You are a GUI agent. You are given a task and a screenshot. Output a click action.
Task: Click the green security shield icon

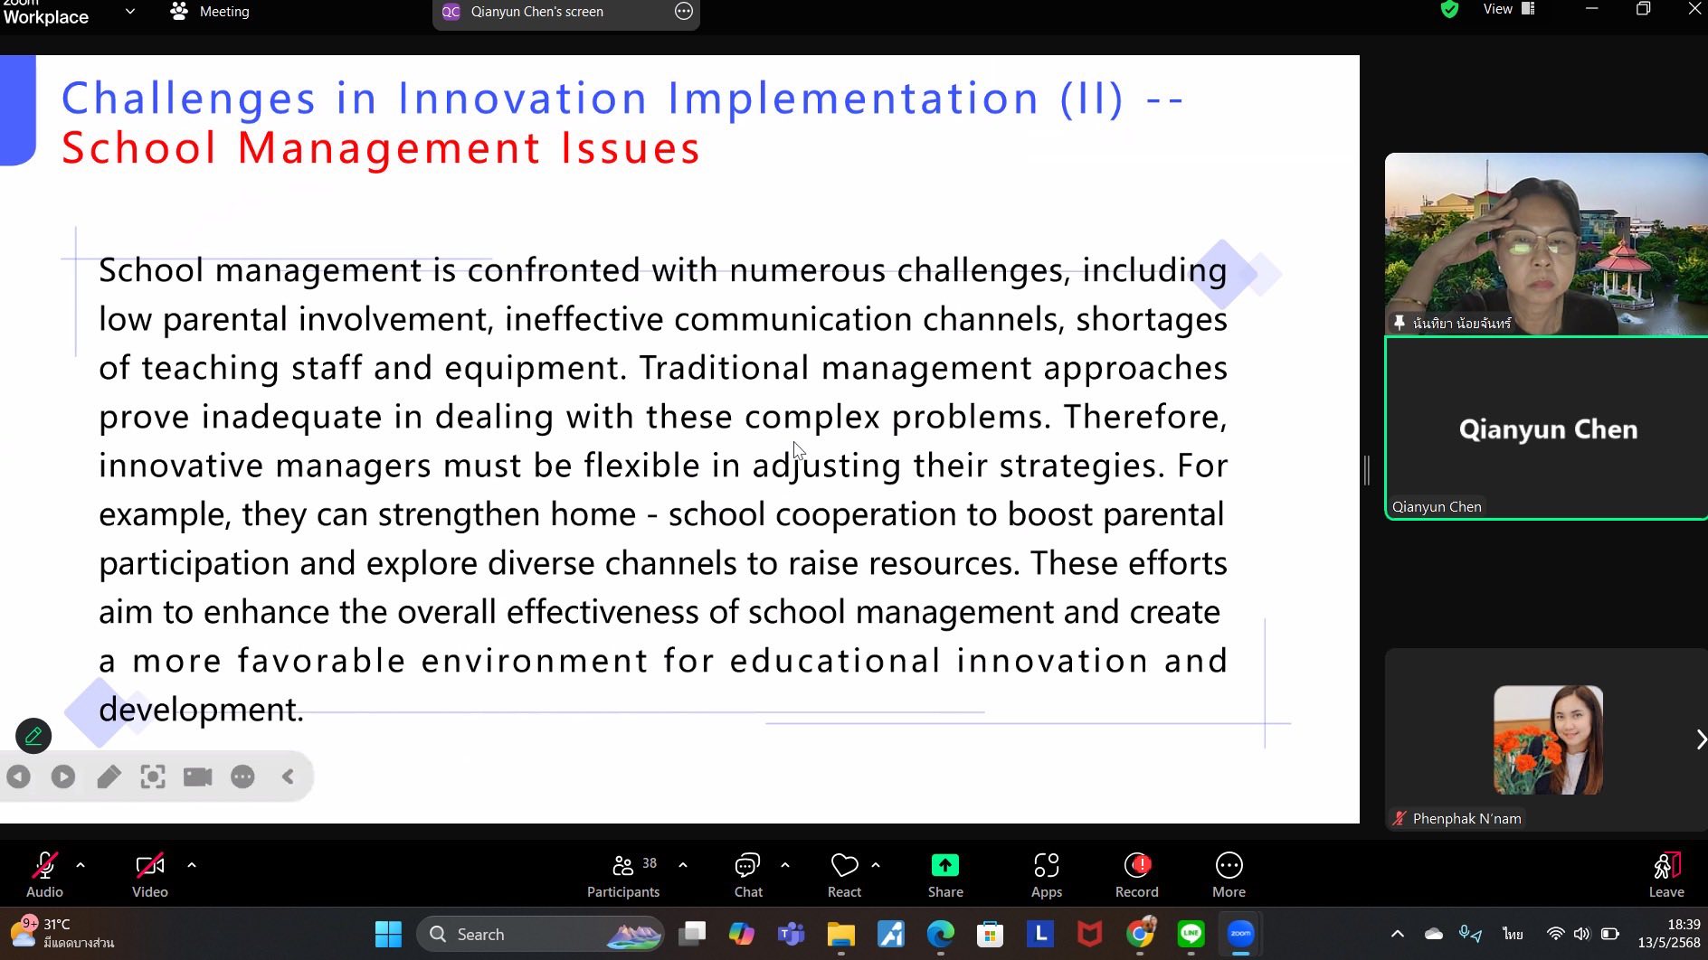click(x=1449, y=9)
